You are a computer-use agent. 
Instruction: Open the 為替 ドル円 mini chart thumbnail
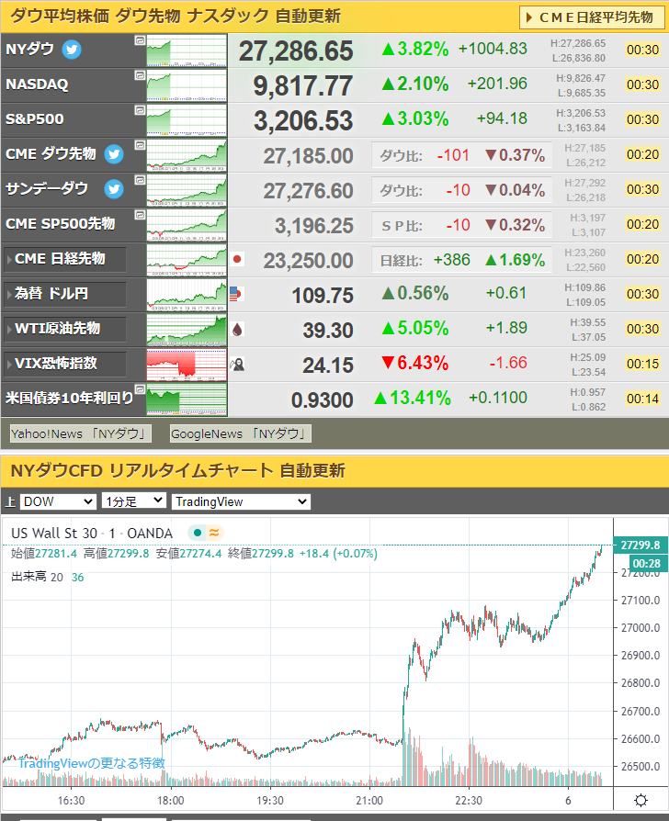click(x=187, y=295)
